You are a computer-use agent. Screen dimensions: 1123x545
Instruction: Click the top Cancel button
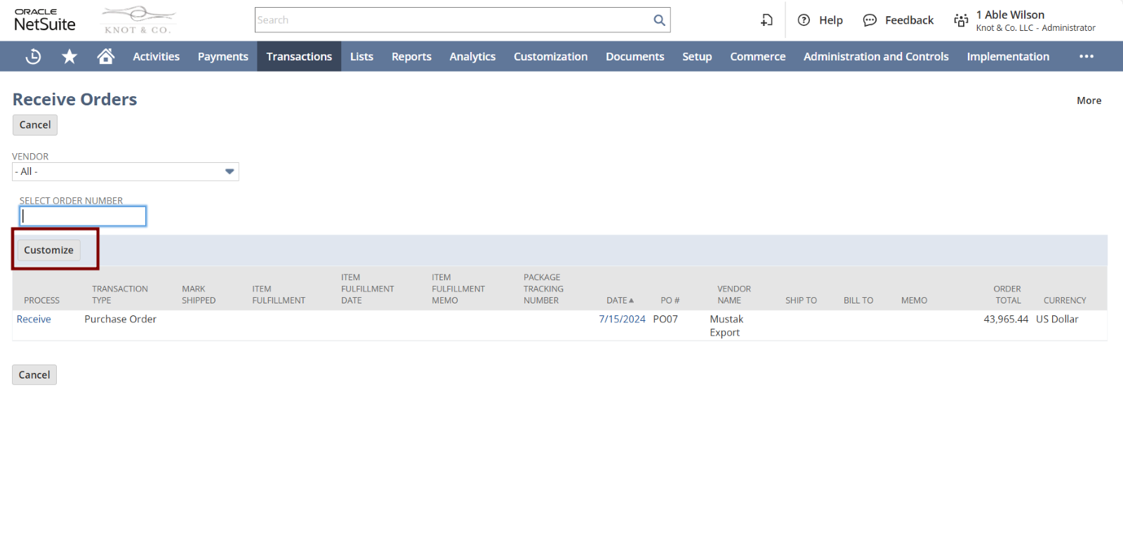point(35,125)
